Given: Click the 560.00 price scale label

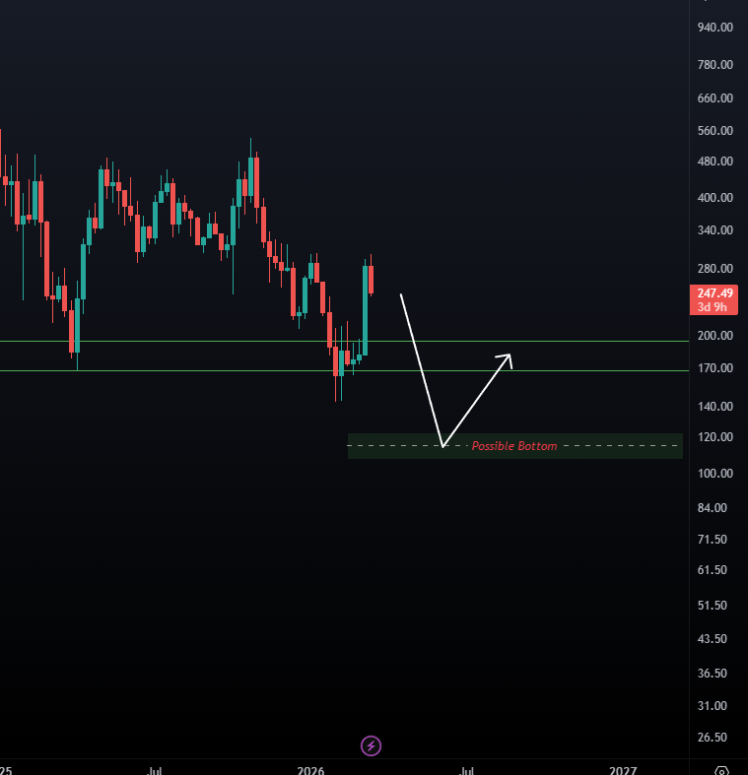Looking at the screenshot, I should pos(715,131).
